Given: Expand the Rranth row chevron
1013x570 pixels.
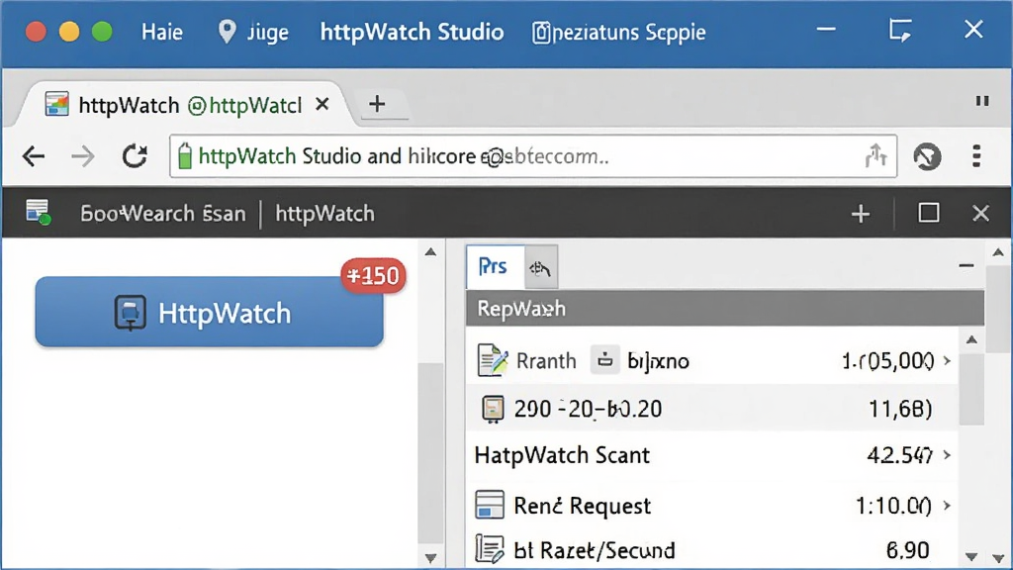Looking at the screenshot, I should point(947,360).
